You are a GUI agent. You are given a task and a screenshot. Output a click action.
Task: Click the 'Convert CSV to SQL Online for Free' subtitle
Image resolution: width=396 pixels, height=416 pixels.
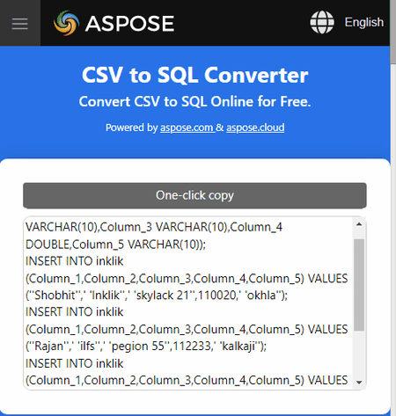[194, 102]
